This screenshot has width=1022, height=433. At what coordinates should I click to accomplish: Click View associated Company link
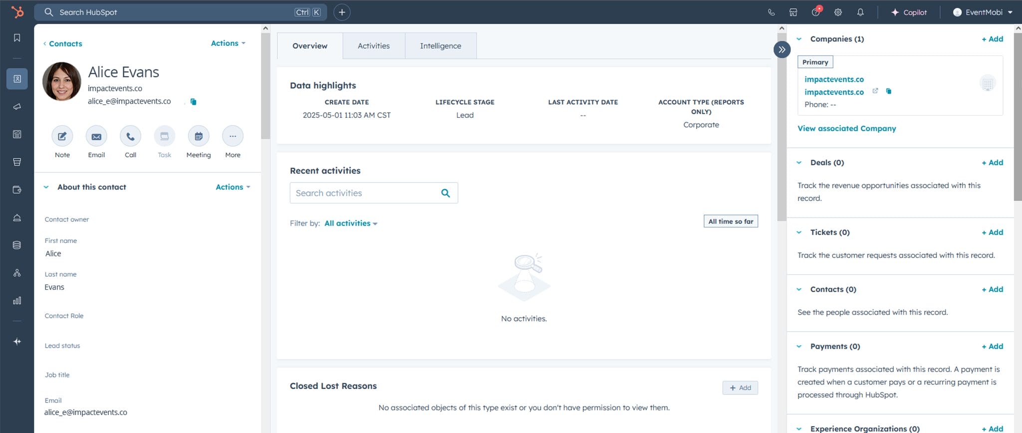846,129
